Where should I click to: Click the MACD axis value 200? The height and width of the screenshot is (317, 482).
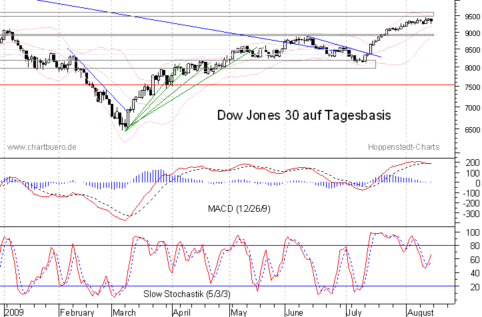[473, 162]
